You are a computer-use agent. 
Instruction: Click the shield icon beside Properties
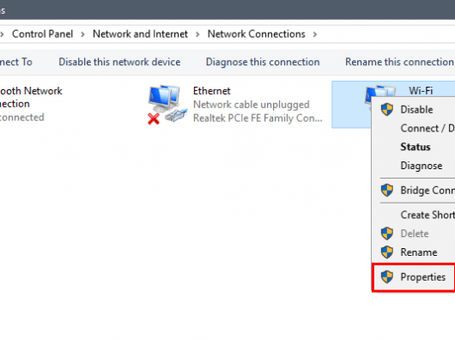[387, 276]
